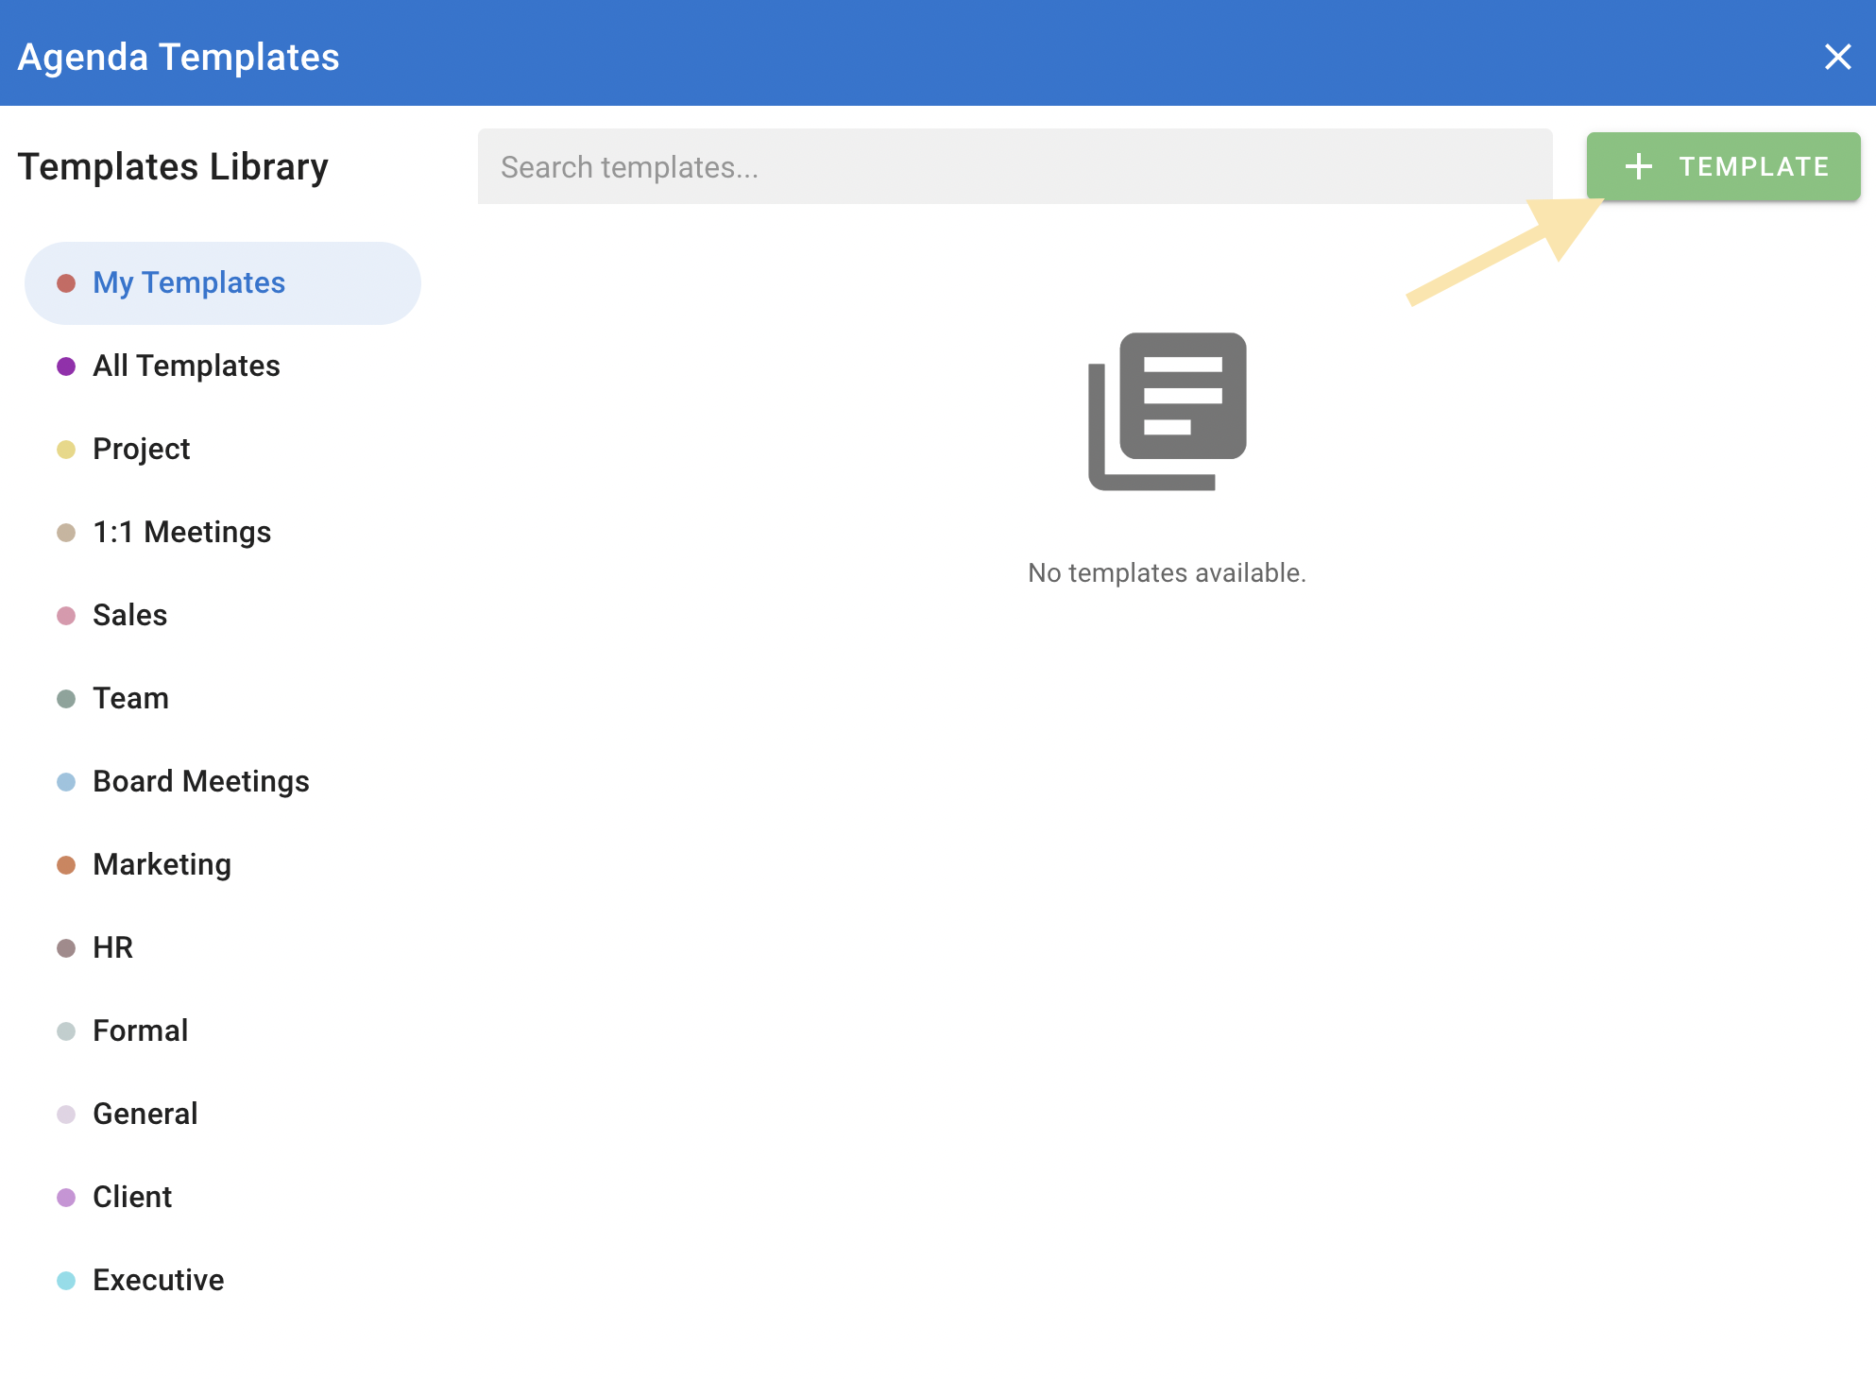Screen dimensions: 1876x1379
Task: Select the HR template category
Action: click(x=223, y=948)
